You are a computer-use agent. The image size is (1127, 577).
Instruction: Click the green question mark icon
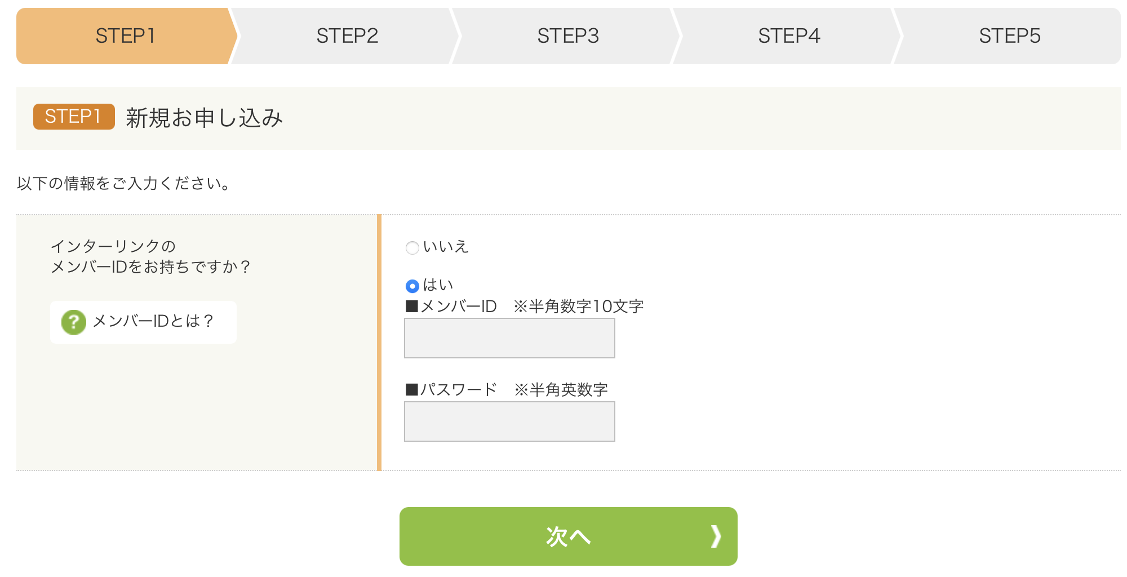(74, 322)
